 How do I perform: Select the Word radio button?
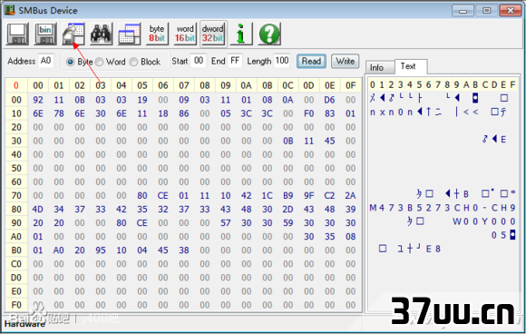tap(99, 62)
